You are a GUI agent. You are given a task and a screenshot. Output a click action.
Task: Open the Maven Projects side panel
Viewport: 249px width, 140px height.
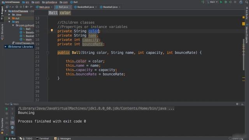pos(247,34)
